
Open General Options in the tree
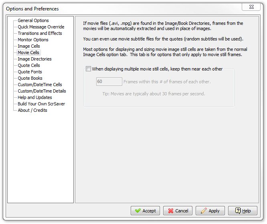coord(33,20)
